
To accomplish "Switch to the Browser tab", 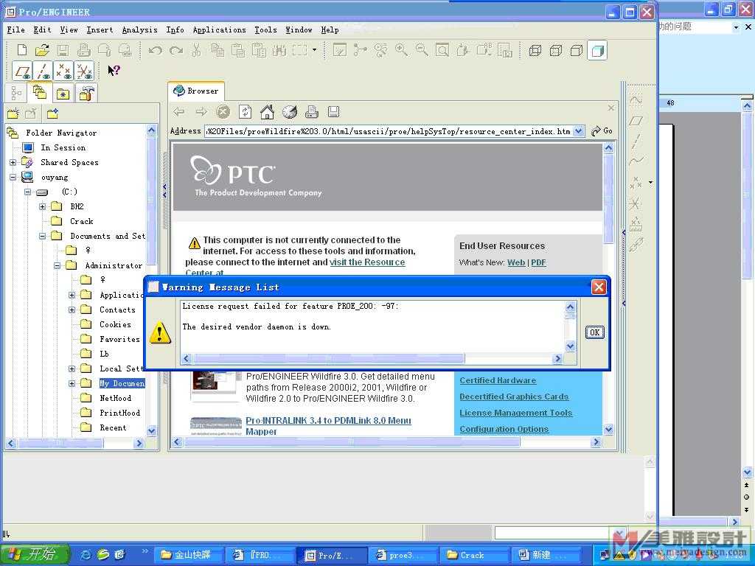I will click(x=196, y=91).
